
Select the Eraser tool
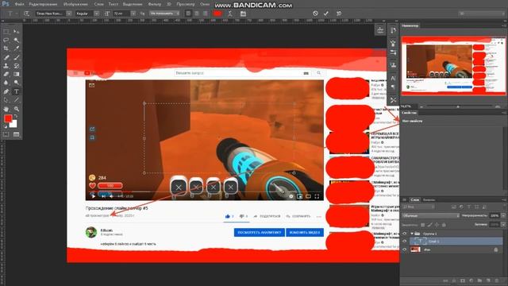coord(6,74)
